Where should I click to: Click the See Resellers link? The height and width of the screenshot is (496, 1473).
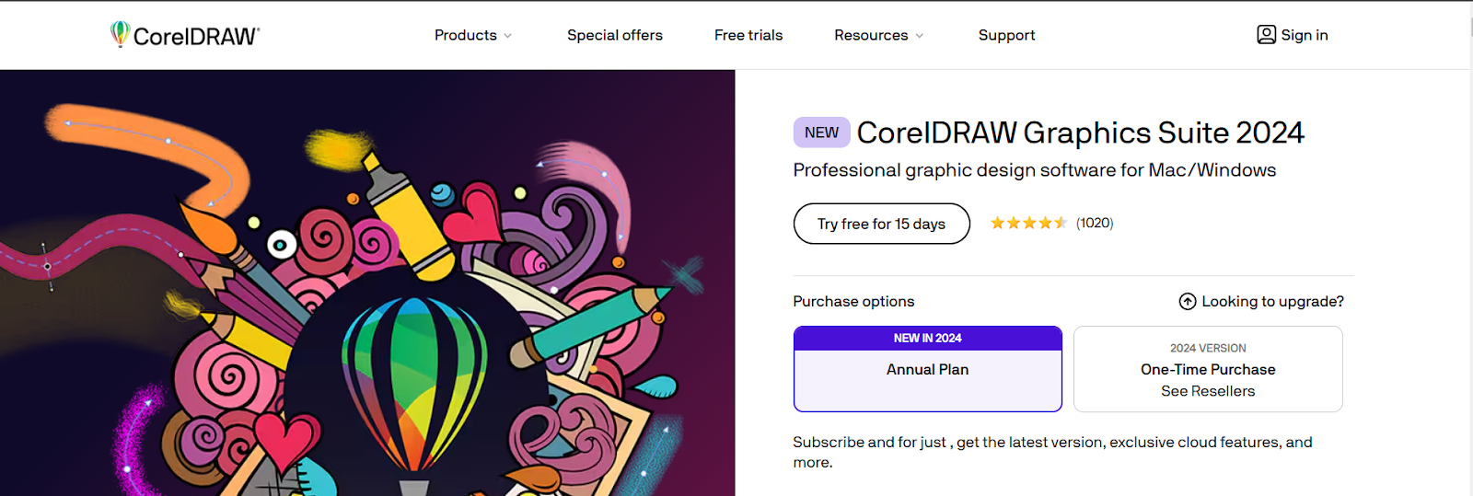click(1208, 391)
